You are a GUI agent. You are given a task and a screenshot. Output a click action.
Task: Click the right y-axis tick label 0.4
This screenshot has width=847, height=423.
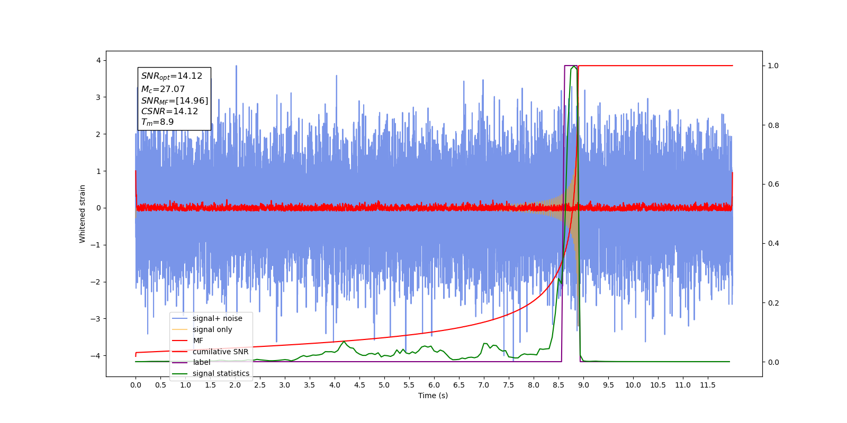pos(773,244)
